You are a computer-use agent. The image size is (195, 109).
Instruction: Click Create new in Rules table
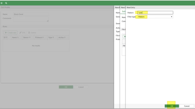point(11,33)
